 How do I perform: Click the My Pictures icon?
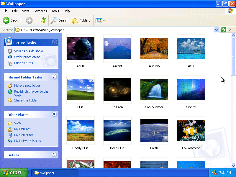coord(10,129)
